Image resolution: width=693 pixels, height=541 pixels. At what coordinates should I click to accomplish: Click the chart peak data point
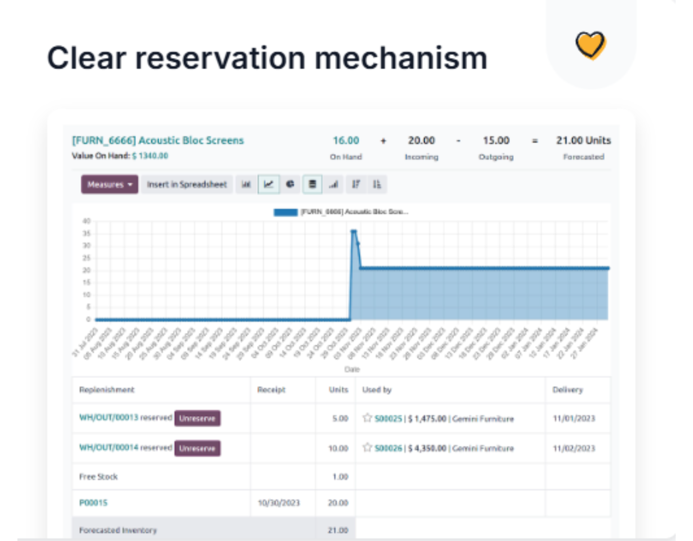tap(354, 232)
